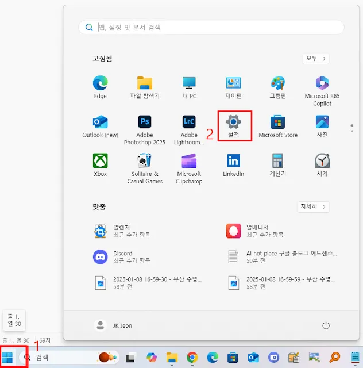Focus the Start menu search field
Image resolution: width=363 pixels, height=368 pixels.
211,28
